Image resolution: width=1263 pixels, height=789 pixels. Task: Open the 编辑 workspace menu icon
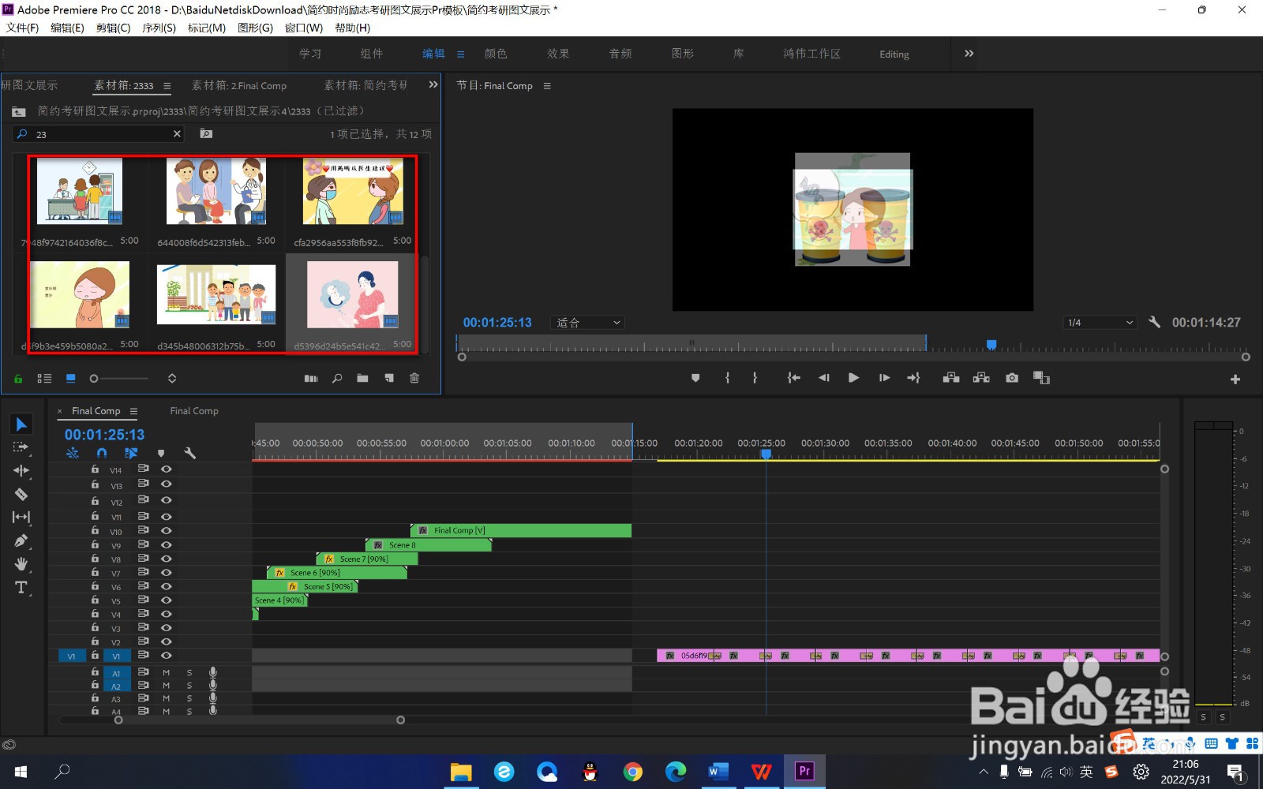(461, 54)
